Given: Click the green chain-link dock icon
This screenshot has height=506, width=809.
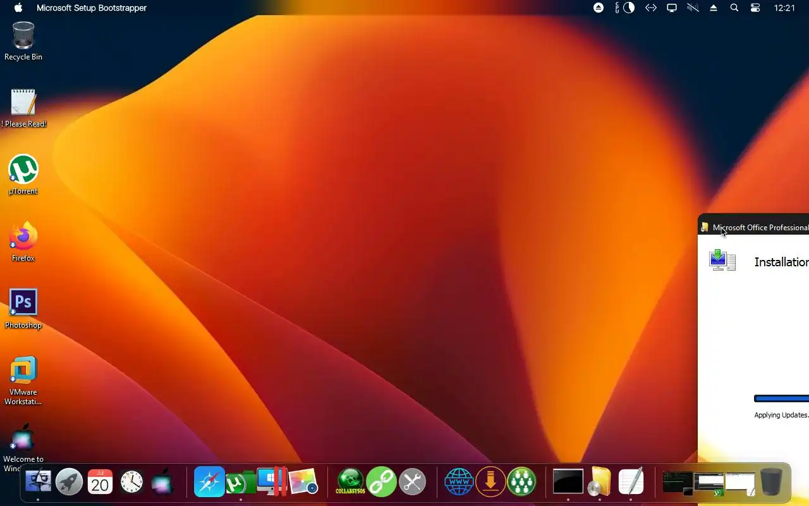Looking at the screenshot, I should click(x=381, y=482).
